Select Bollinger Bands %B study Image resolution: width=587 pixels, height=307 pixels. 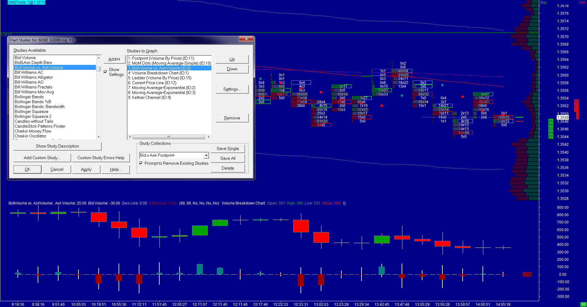[x=55, y=102]
